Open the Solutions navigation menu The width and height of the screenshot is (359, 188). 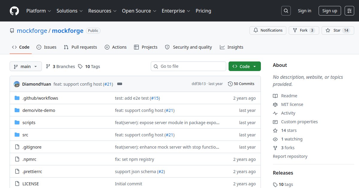[69, 11]
